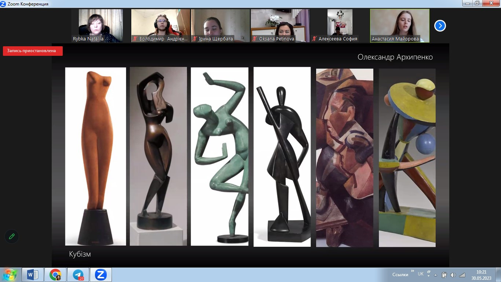501x282 pixels.
Task: Click the power plug battery tray icon
Action: click(444, 275)
